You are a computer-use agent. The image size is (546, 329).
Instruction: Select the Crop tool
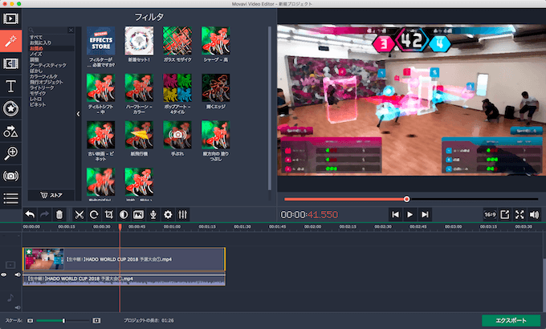(109, 215)
